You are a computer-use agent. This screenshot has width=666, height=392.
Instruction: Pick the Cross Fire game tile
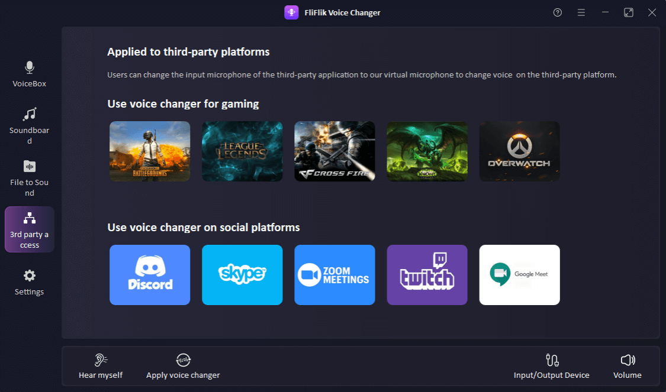[334, 151]
